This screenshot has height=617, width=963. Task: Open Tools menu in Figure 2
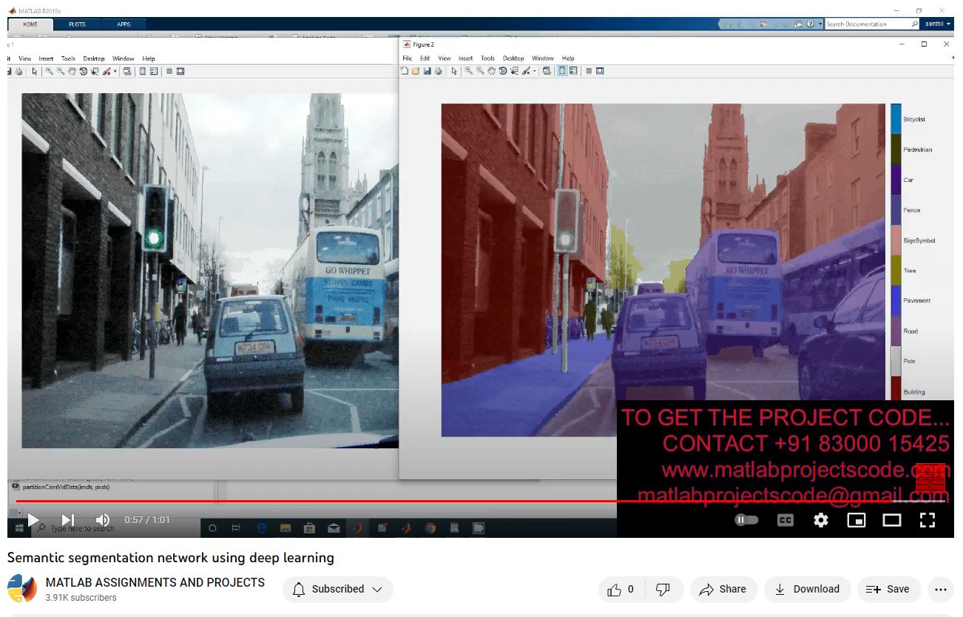point(487,58)
